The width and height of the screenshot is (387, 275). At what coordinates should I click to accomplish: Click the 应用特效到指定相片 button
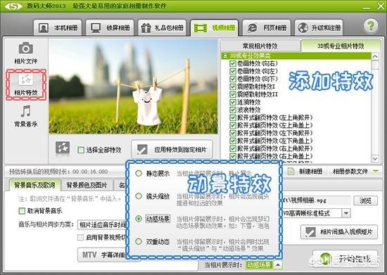172,150
